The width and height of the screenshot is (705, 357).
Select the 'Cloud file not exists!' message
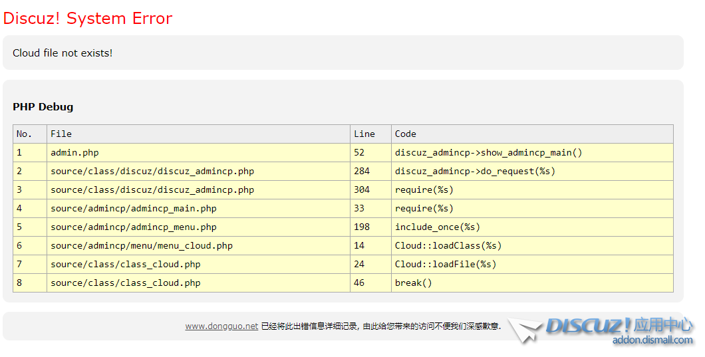coord(63,53)
